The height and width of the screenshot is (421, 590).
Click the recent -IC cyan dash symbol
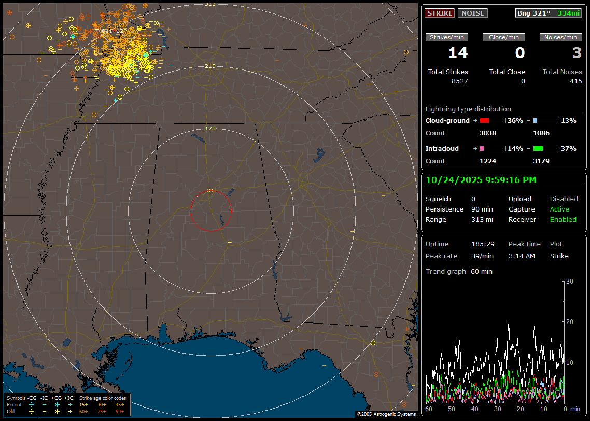(x=44, y=404)
